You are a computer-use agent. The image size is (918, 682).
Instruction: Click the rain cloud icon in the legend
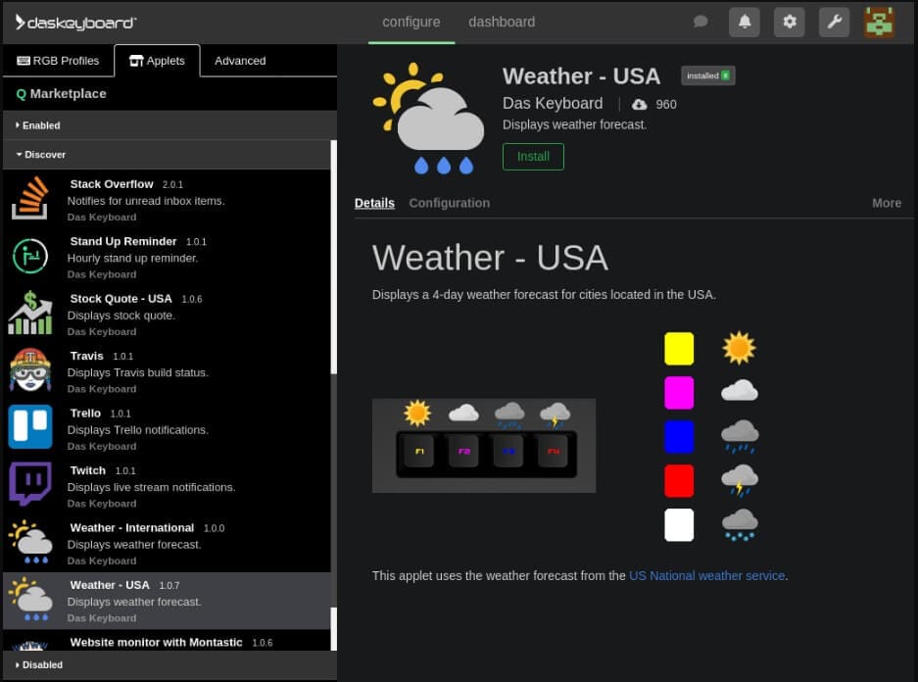pyautogui.click(x=740, y=437)
